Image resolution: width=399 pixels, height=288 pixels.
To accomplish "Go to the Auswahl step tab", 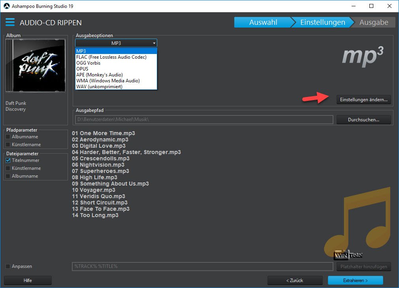I will 263,22.
